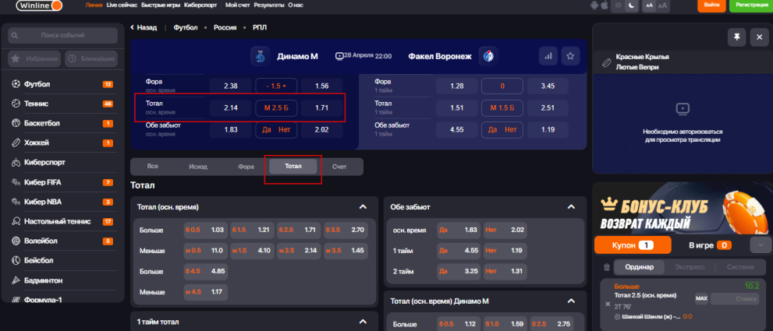Expand the coupon panel dropdown arrow
The height and width of the screenshot is (331, 773).
(760, 245)
